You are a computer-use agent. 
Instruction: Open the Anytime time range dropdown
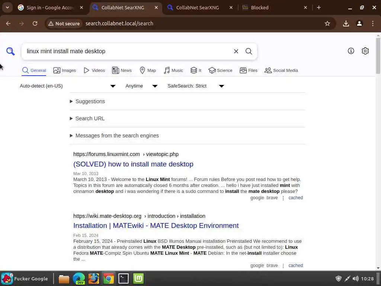coord(142,86)
